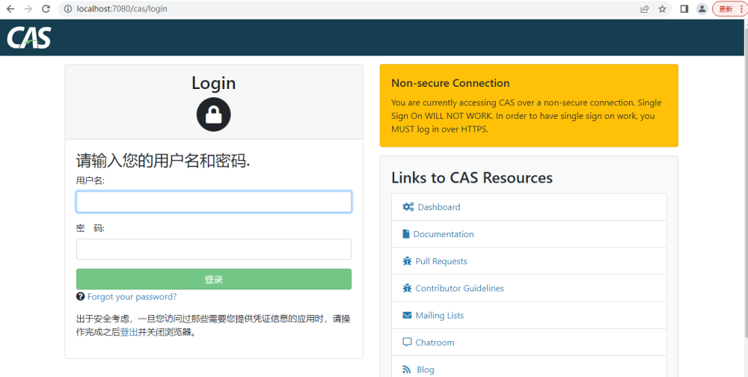Image resolution: width=748 pixels, height=377 pixels.
Task: Click the lock icon under Login
Action: coord(213,114)
